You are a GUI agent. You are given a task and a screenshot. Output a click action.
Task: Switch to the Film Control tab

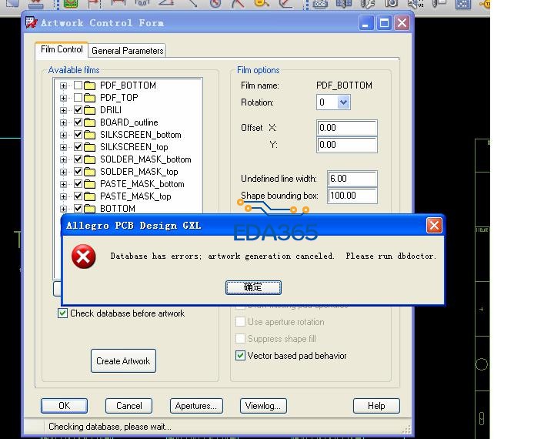[62, 49]
